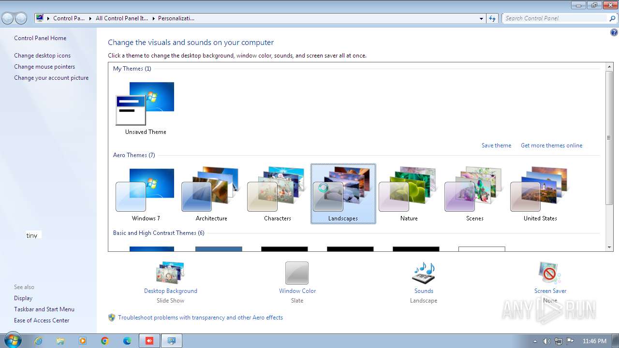Open Change desktop icons link
619x348 pixels.
coord(42,56)
